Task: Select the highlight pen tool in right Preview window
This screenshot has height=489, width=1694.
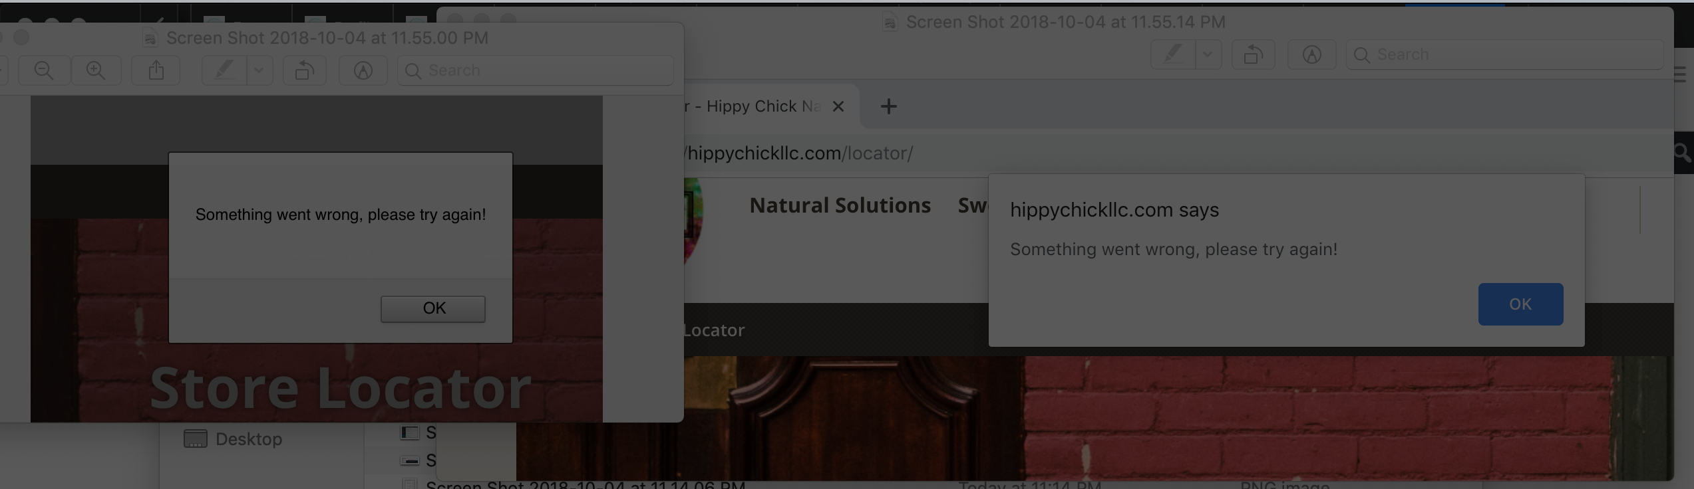Action: coord(1173,54)
